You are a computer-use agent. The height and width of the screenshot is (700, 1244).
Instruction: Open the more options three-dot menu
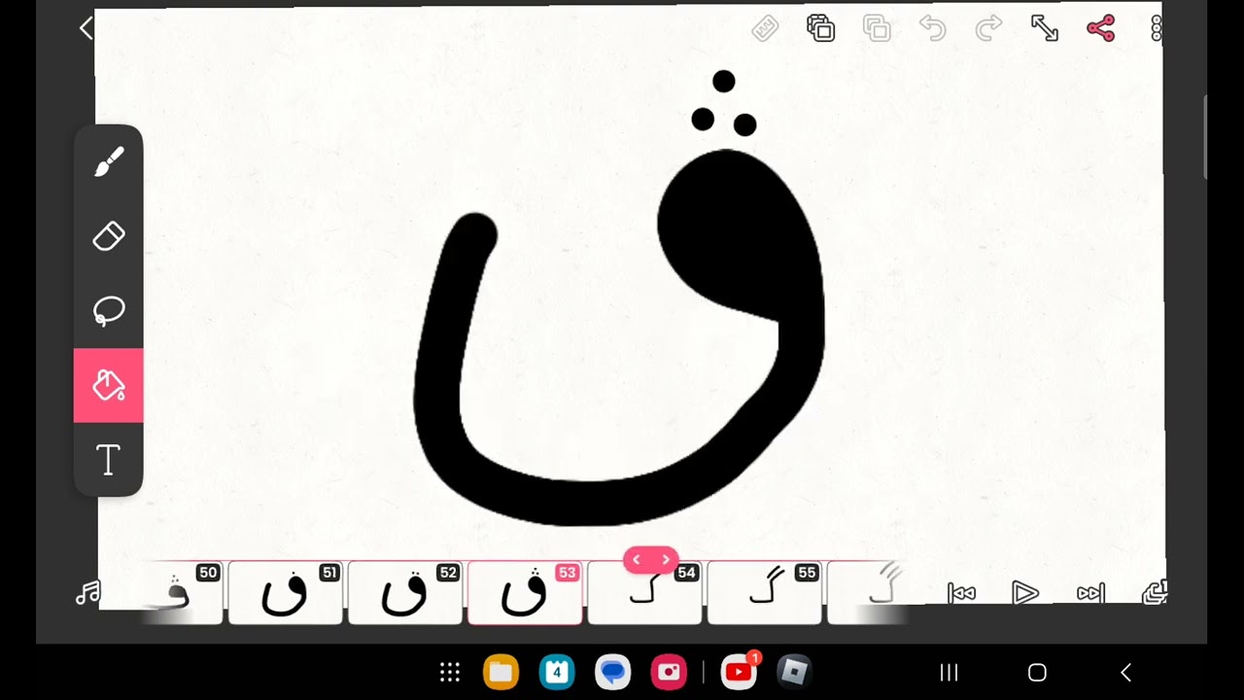pyautogui.click(x=1156, y=29)
